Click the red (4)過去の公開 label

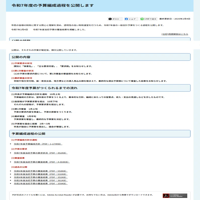coord(19,167)
